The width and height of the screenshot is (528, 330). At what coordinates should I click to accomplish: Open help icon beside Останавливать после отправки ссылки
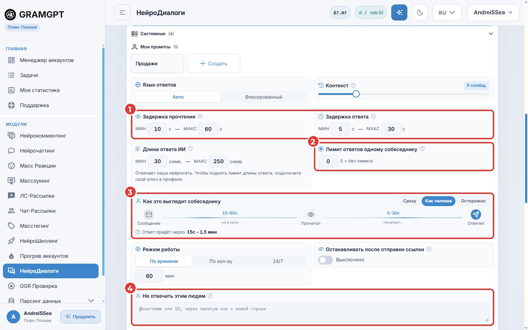click(429, 249)
